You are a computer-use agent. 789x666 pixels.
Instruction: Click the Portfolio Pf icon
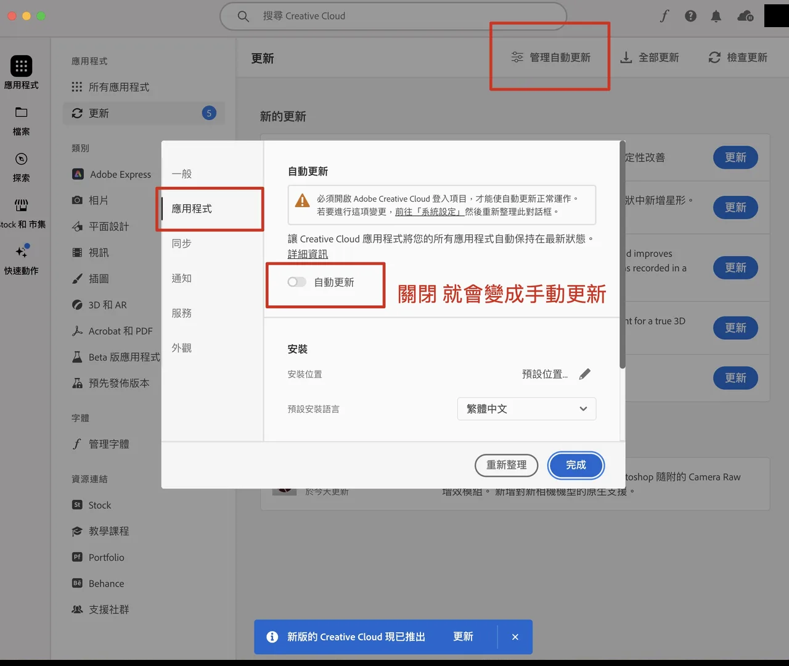77,557
